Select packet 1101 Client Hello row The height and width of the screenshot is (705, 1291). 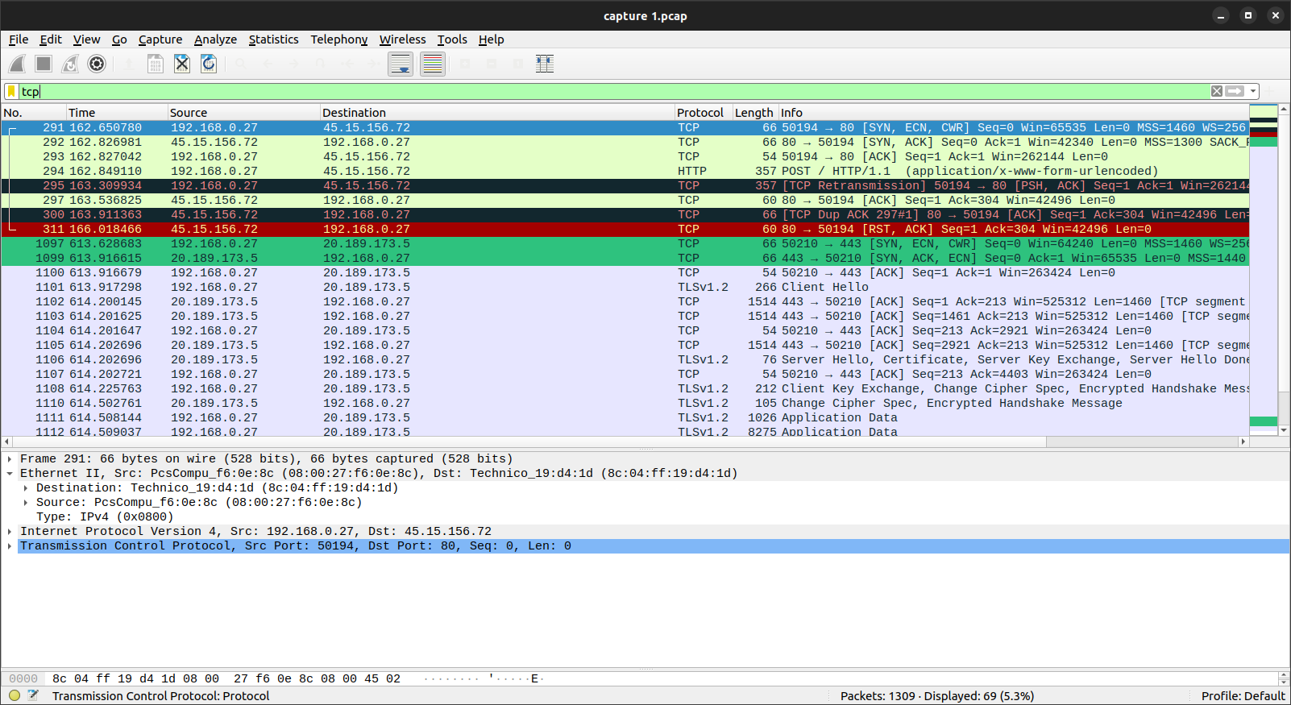point(625,287)
